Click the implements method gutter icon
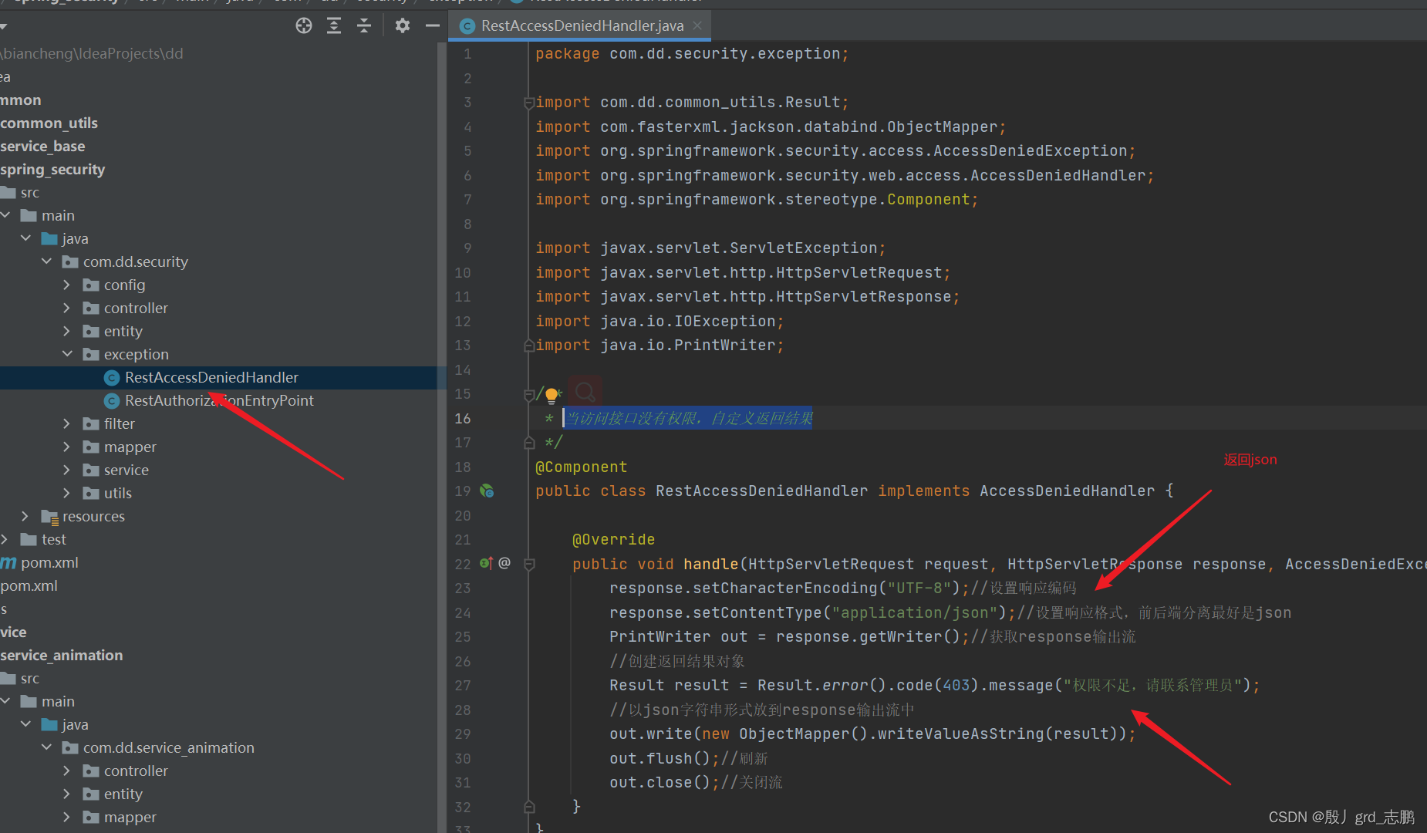Screen dimensions: 1427x833 pos(486,563)
